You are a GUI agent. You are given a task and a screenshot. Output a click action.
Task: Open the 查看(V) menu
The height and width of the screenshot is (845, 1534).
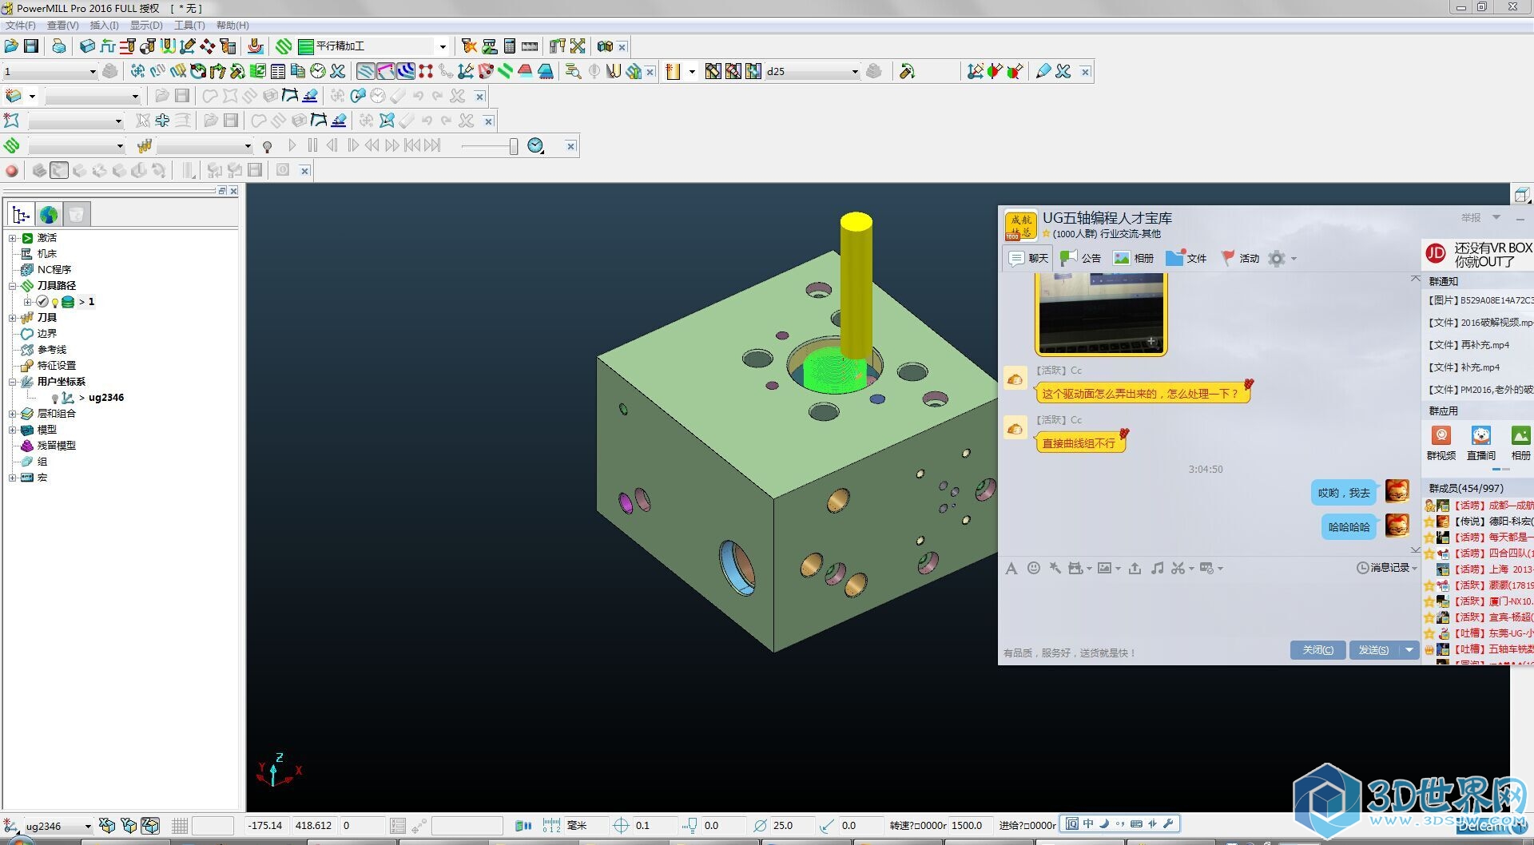click(x=62, y=26)
